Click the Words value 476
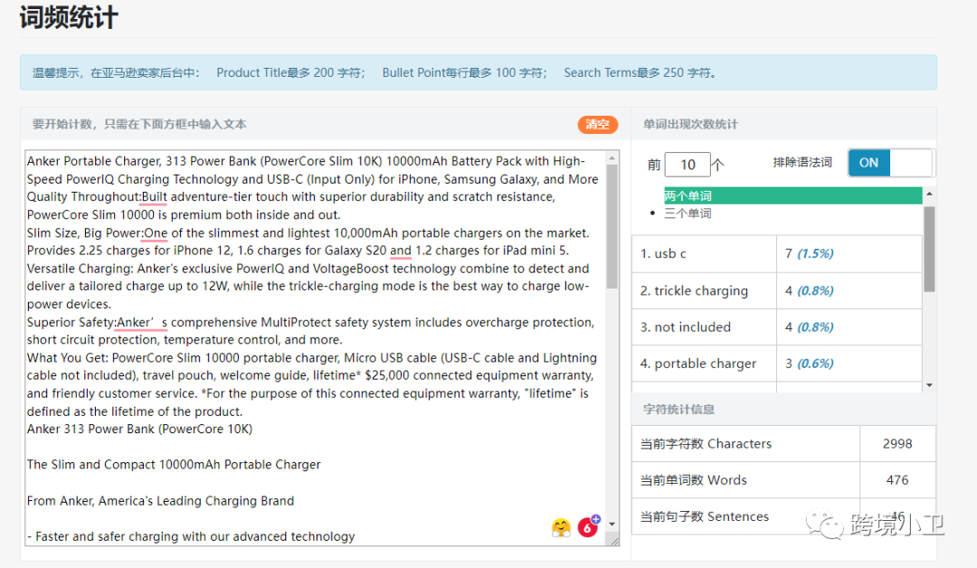 [x=897, y=480]
